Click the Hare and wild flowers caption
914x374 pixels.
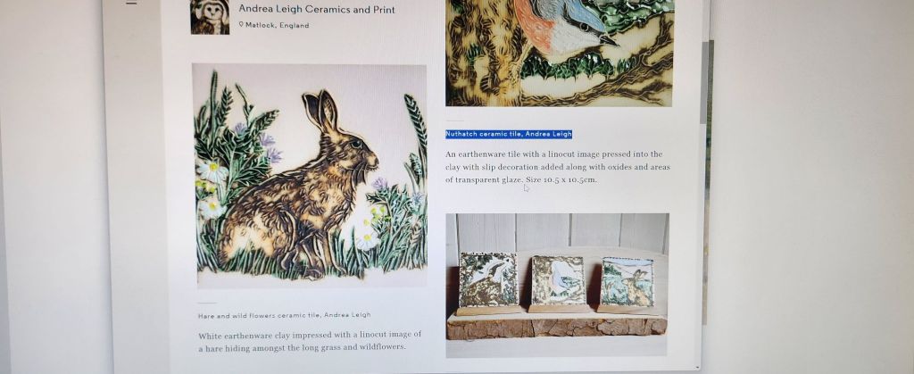284,315
